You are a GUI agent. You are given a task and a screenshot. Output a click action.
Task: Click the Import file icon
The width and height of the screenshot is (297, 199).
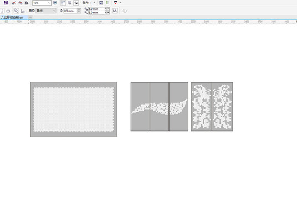click(14, 3)
